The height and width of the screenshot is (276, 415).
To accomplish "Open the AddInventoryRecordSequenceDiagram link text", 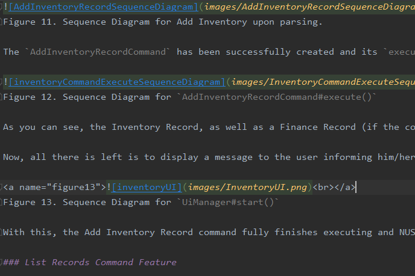I will 104,7.
